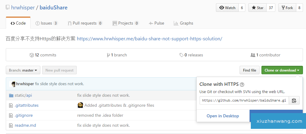The height and width of the screenshot is (134, 306).
Task: Click the readme.md file icon
Action: tap(11, 125)
